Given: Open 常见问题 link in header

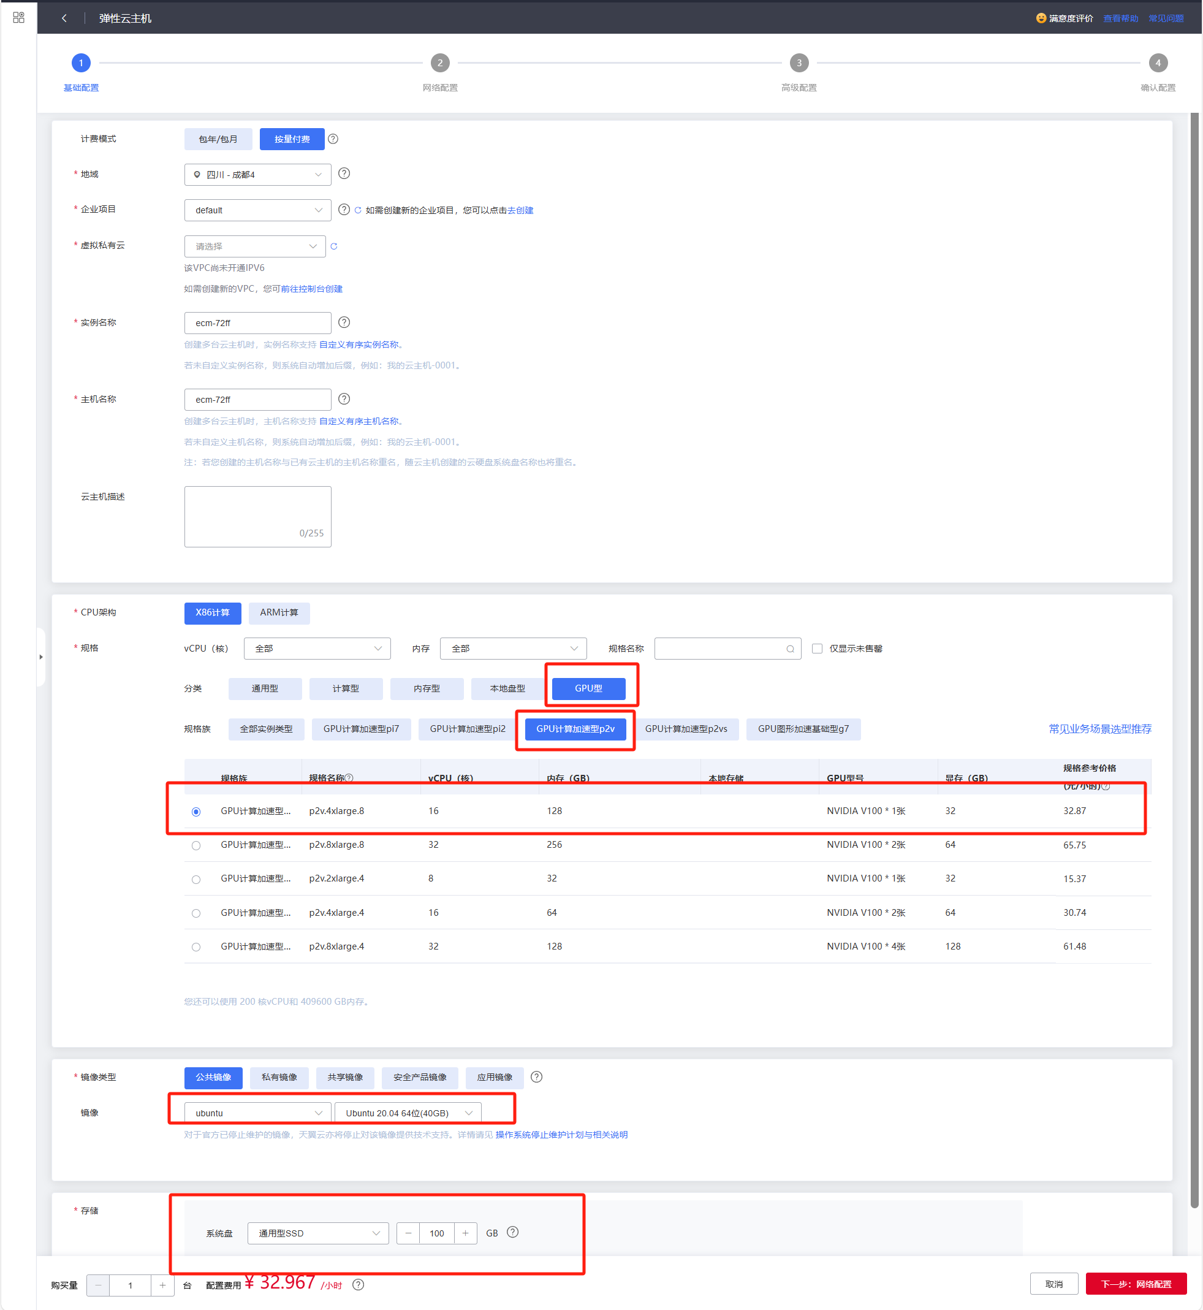Looking at the screenshot, I should click(x=1166, y=18).
